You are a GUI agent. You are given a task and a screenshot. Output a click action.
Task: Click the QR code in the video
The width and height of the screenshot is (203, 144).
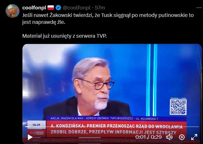coord(178,107)
